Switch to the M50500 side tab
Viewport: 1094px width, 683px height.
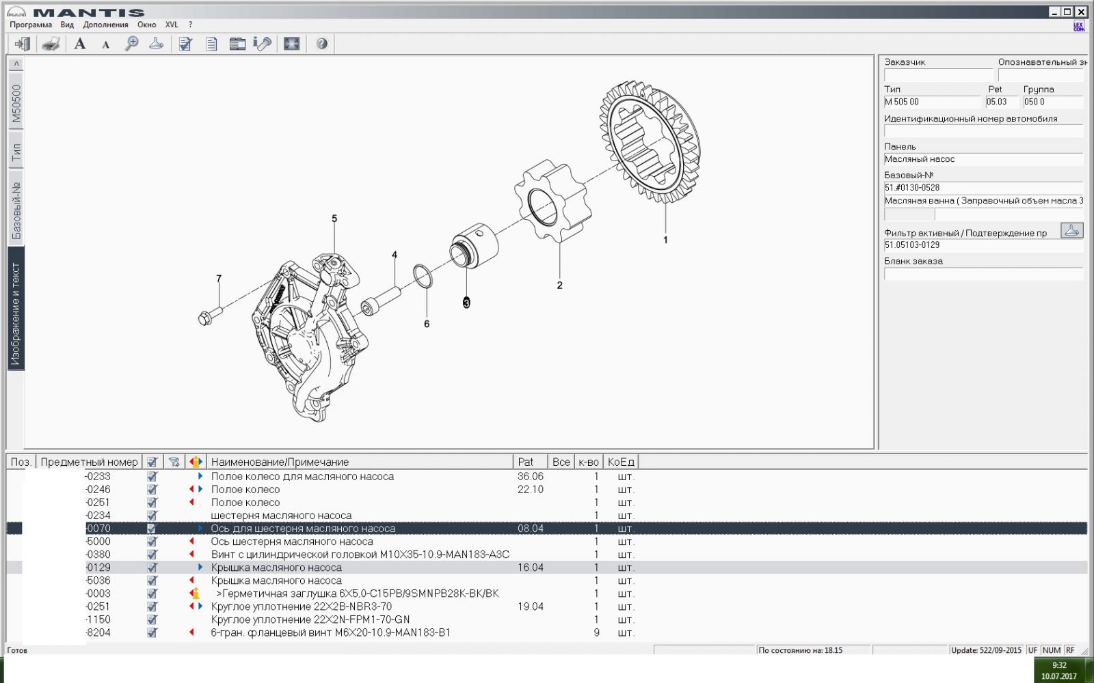[16, 102]
